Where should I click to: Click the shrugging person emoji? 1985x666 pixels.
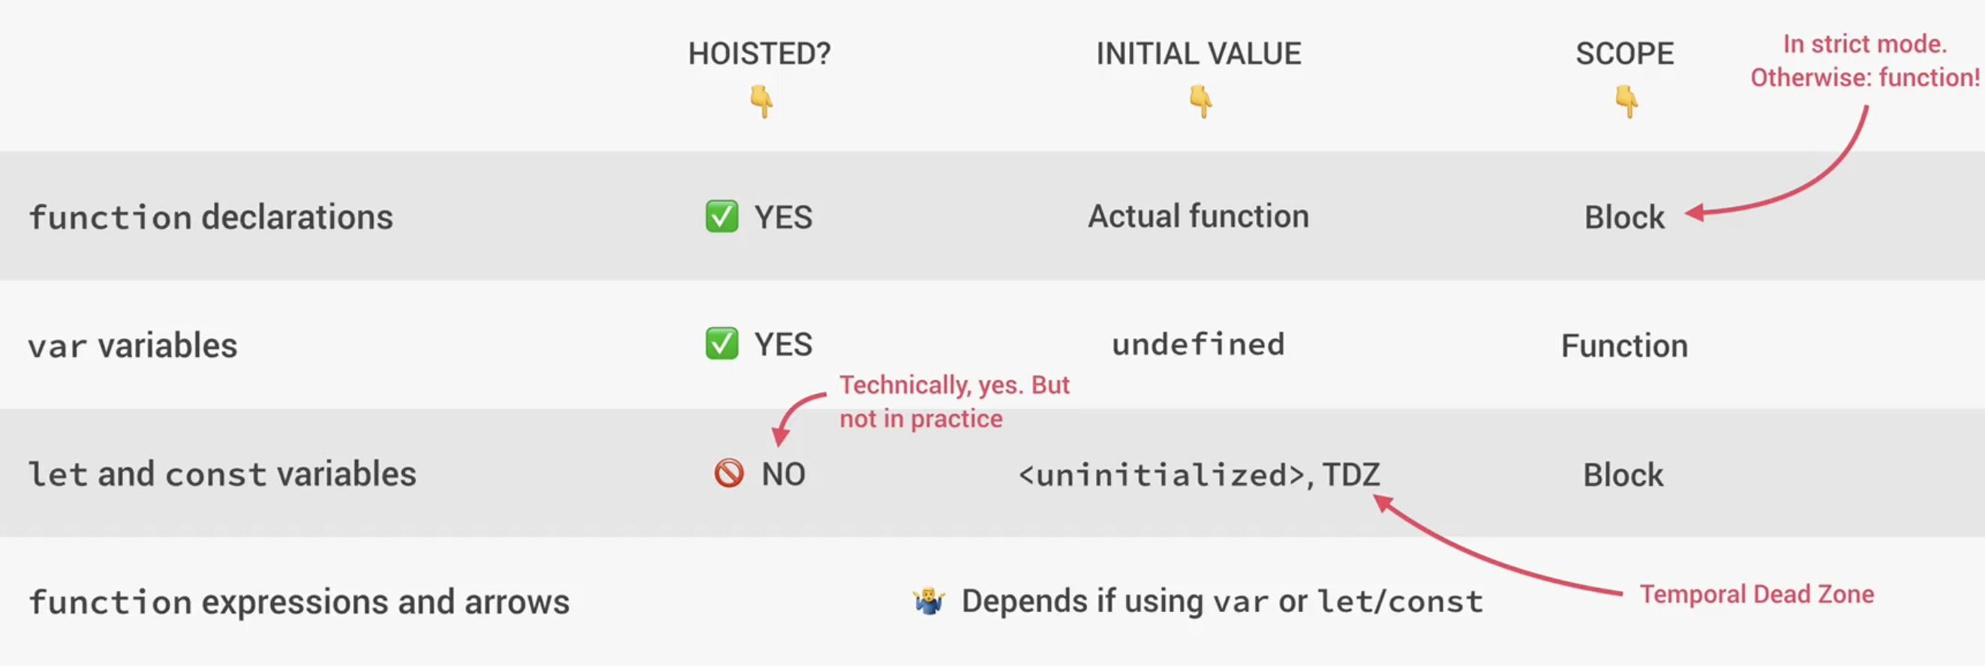929,601
